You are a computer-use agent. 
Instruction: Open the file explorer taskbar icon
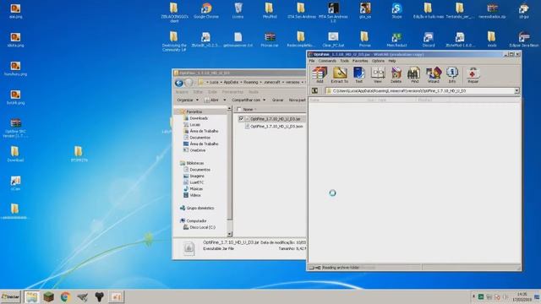(31, 296)
